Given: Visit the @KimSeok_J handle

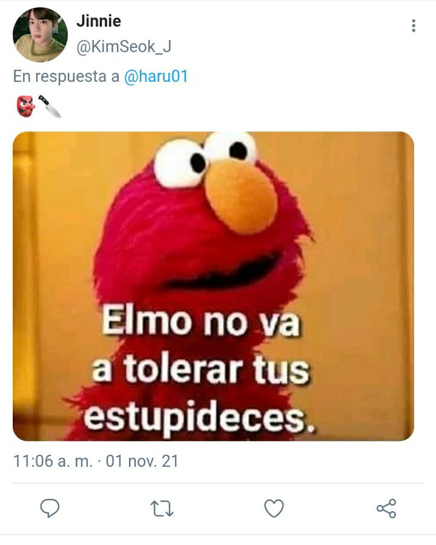Looking at the screenshot, I should pyautogui.click(x=124, y=47).
